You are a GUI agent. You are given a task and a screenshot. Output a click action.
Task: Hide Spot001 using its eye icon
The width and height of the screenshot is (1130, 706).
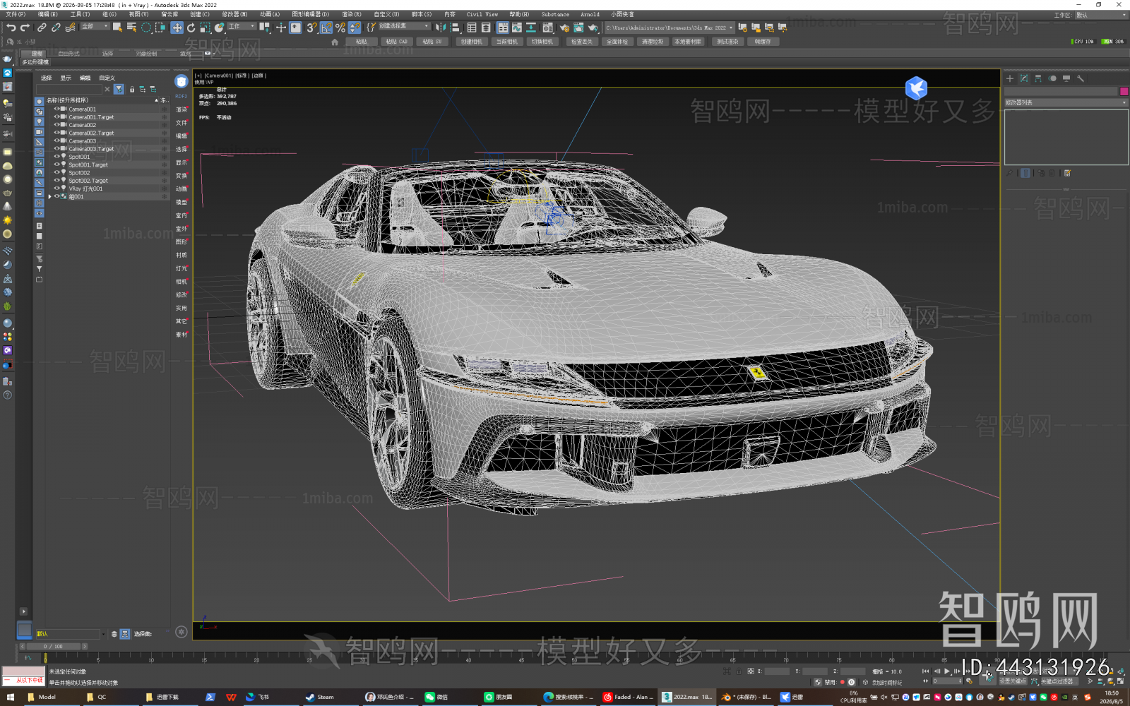click(x=56, y=157)
